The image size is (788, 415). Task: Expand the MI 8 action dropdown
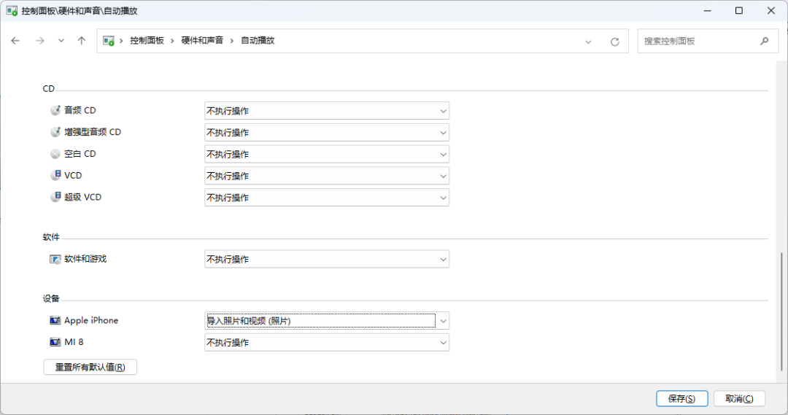pyautogui.click(x=326, y=342)
